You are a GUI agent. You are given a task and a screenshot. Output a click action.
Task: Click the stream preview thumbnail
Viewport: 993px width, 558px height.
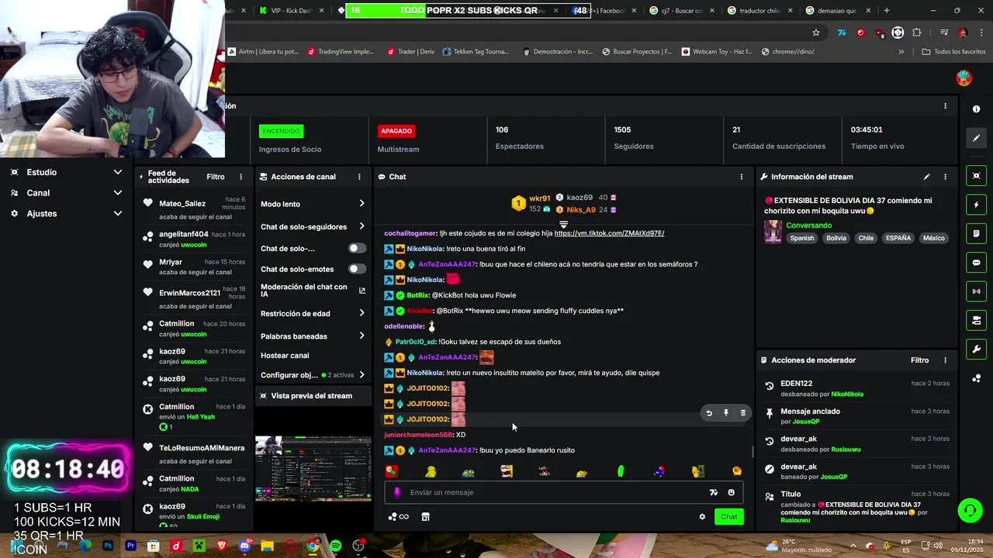click(x=313, y=468)
